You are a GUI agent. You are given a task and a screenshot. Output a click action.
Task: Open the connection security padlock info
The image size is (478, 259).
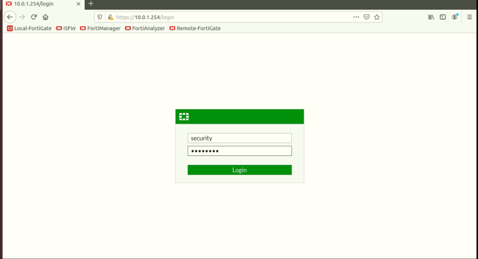tap(110, 17)
